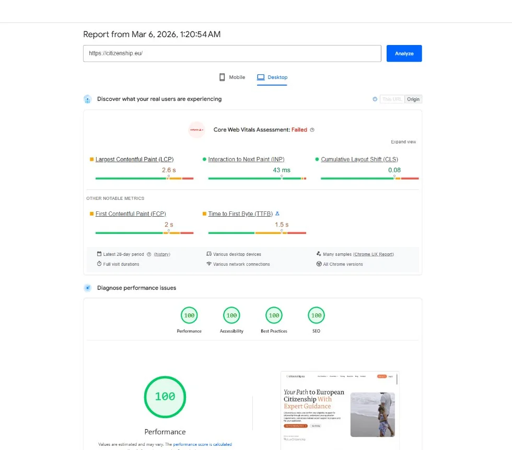Click the site favicon above Core Web Vitals
The height and width of the screenshot is (450, 512).
coord(196,130)
